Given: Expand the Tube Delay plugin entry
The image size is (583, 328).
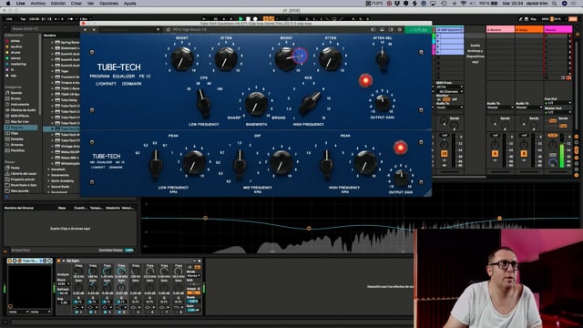Looking at the screenshot, I should tap(53, 100).
